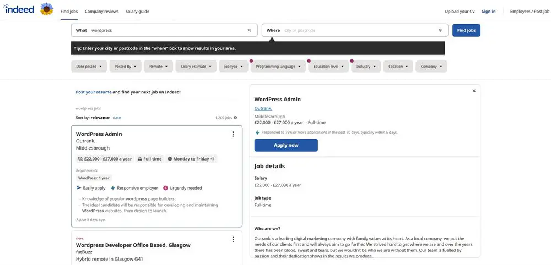Image resolution: width=551 pixels, height=265 pixels.
Task: Click the Apply now button
Action: click(x=286, y=145)
